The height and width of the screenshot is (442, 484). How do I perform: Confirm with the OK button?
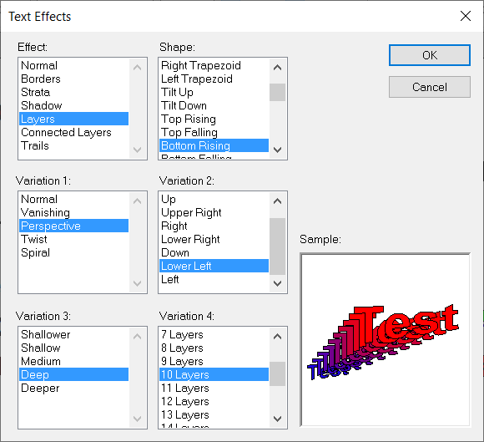click(x=430, y=55)
